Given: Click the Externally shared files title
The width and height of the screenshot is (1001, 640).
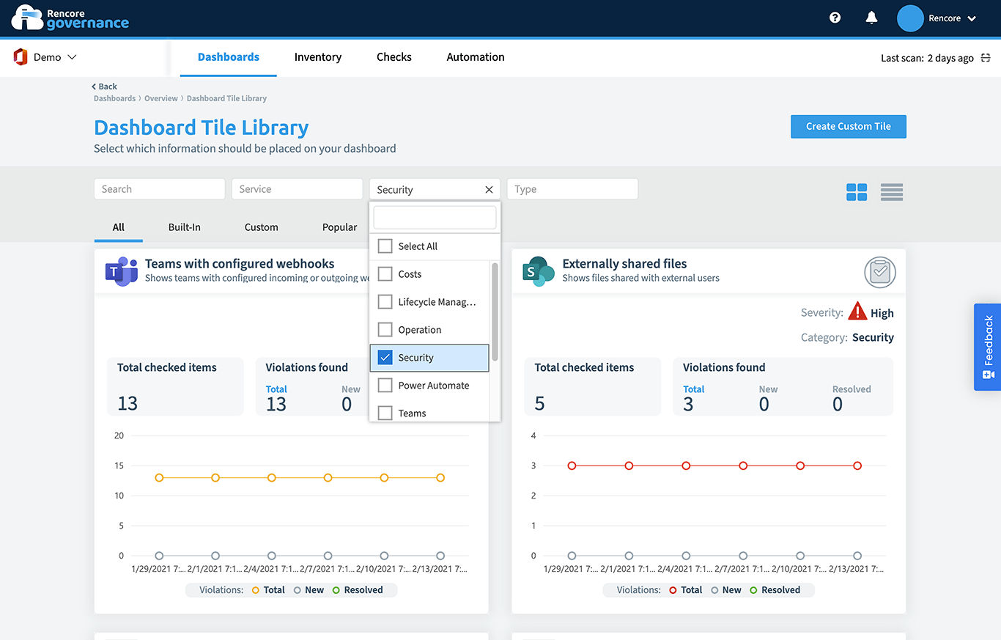Looking at the screenshot, I should click(x=624, y=264).
